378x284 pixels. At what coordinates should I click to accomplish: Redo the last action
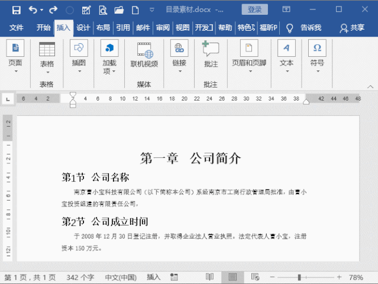53,10
